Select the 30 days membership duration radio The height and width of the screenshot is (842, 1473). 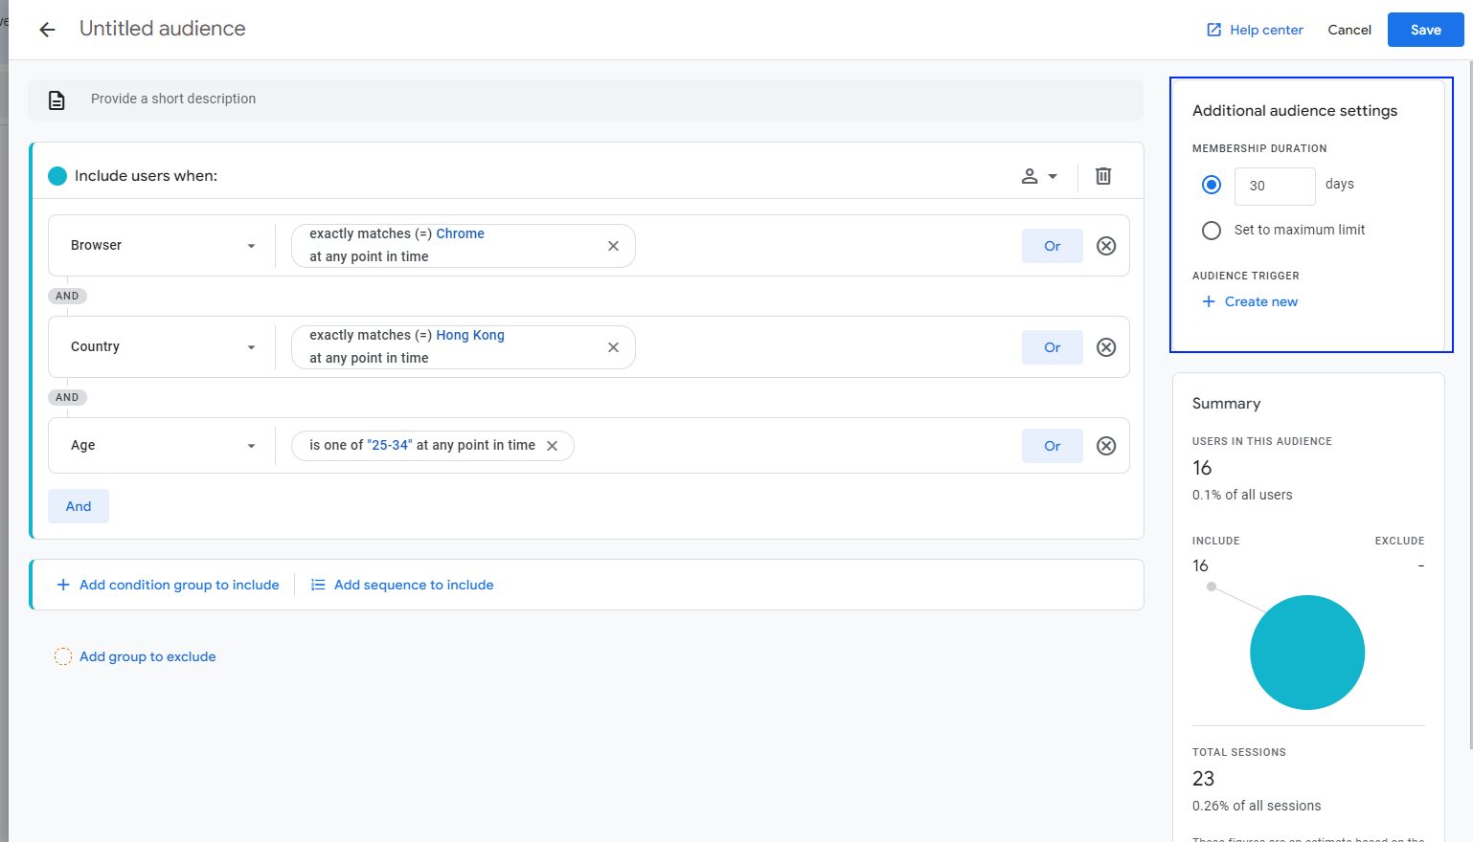pos(1212,185)
